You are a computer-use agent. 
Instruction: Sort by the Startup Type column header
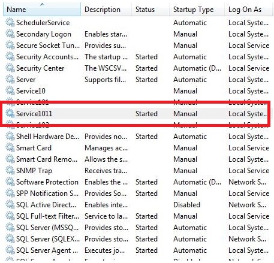(x=197, y=9)
